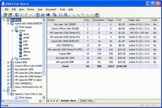Click the Computers group icon in tree

(x=16, y=59)
